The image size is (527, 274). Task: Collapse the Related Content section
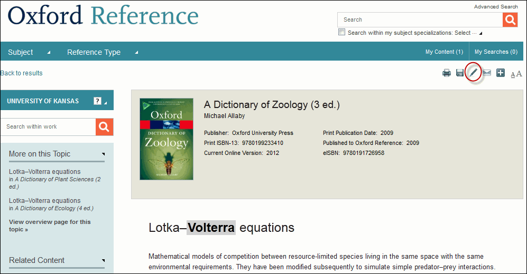[103, 260]
